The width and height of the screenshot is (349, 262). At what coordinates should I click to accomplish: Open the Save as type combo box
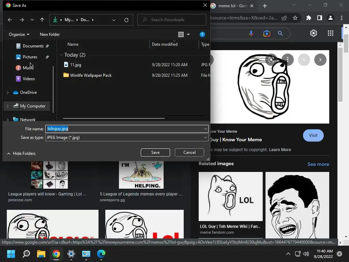pos(127,137)
